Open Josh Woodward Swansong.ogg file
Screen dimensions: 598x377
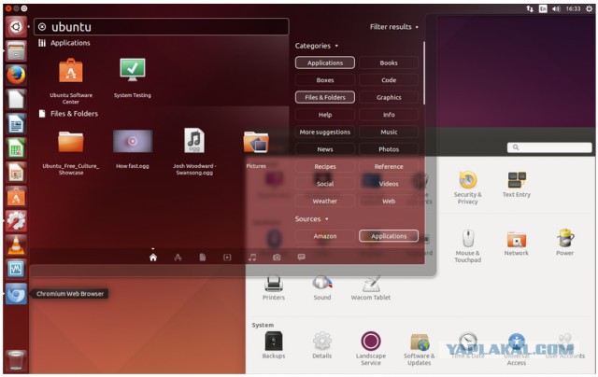[194, 151]
